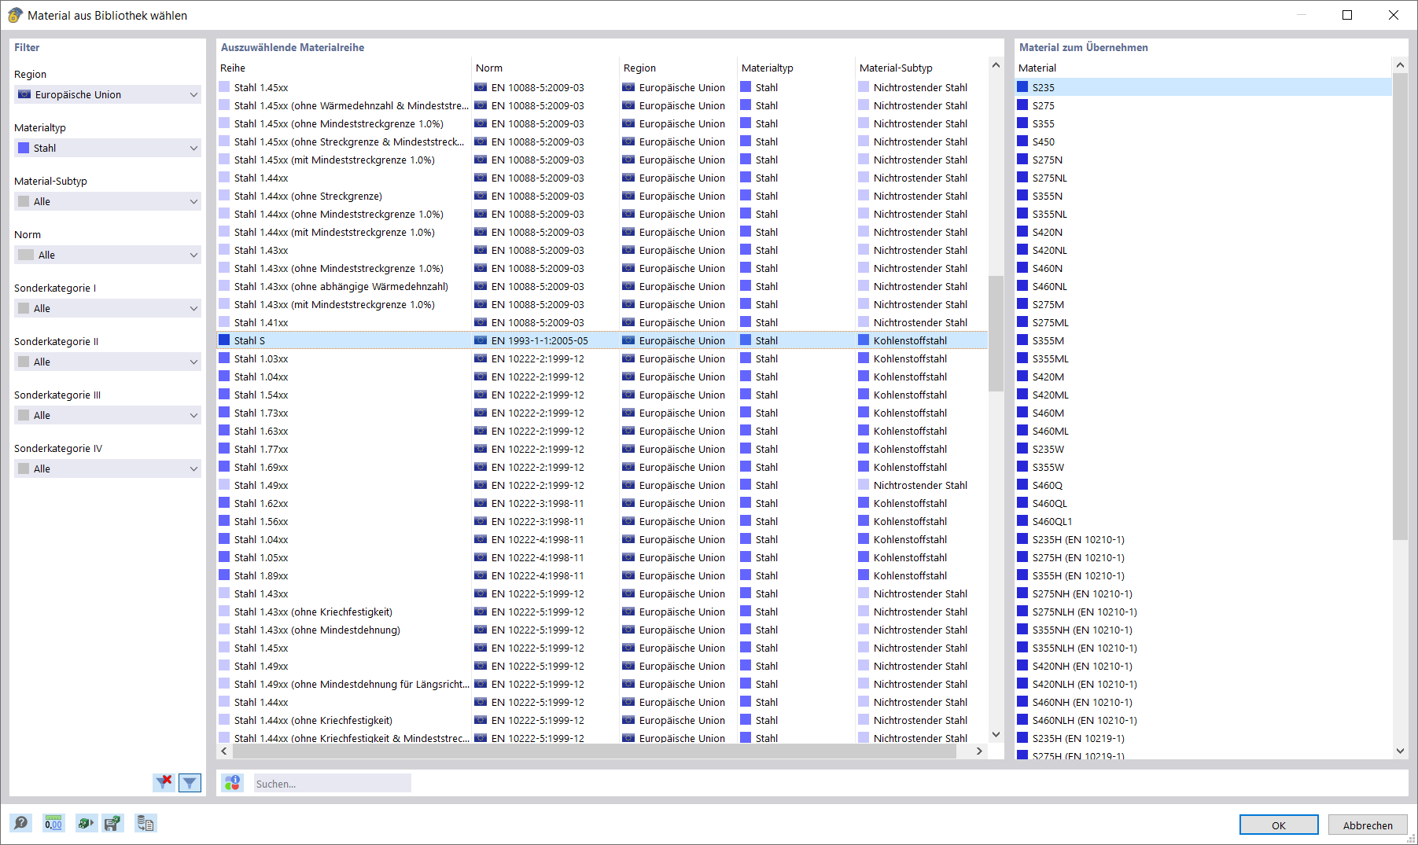Cancel the dialog with Abbrechen
The width and height of the screenshot is (1418, 845).
pyautogui.click(x=1368, y=825)
